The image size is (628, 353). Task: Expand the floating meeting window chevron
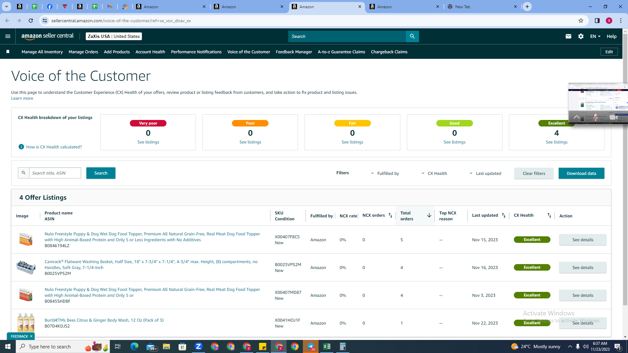click(577, 117)
